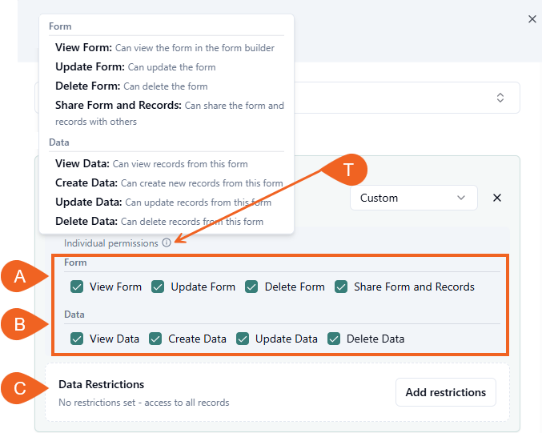This screenshot has width=542, height=433.
Task: Click the up-down chevron icon on the selector
Action: click(x=500, y=98)
